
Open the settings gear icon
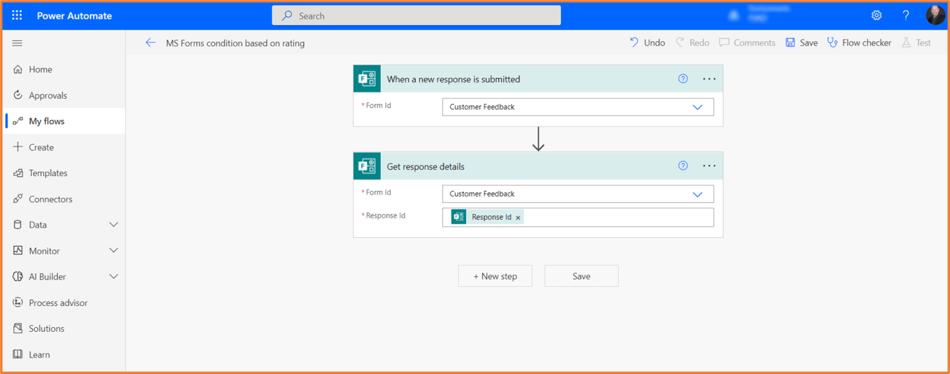[x=876, y=15]
